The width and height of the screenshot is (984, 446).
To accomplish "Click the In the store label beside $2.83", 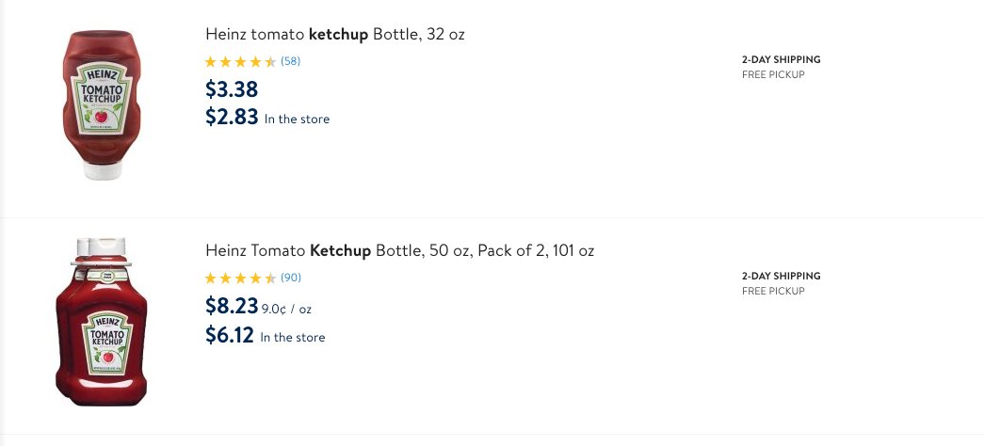I will pos(297,119).
